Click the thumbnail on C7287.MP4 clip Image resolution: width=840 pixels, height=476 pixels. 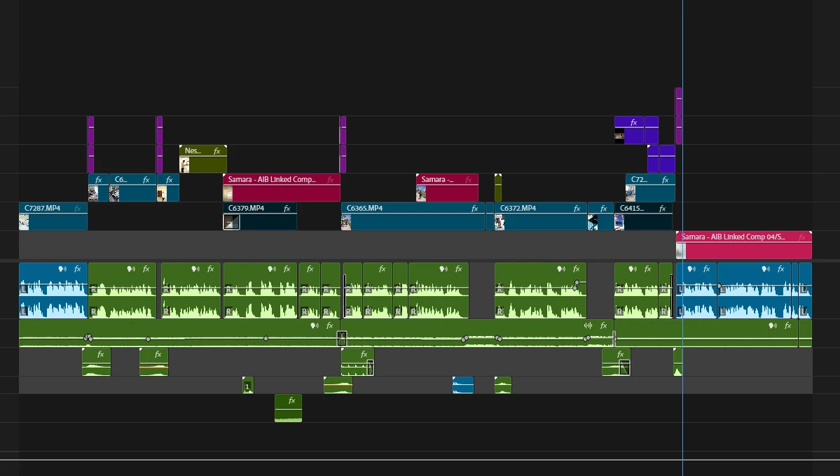point(24,222)
